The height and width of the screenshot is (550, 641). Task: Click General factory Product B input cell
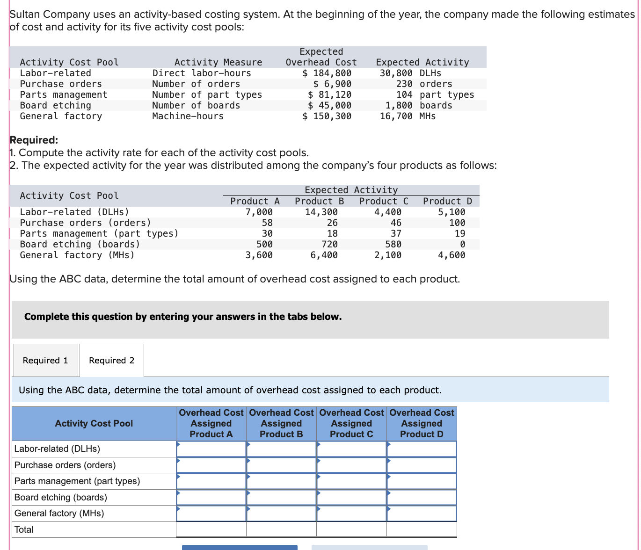[x=281, y=514]
